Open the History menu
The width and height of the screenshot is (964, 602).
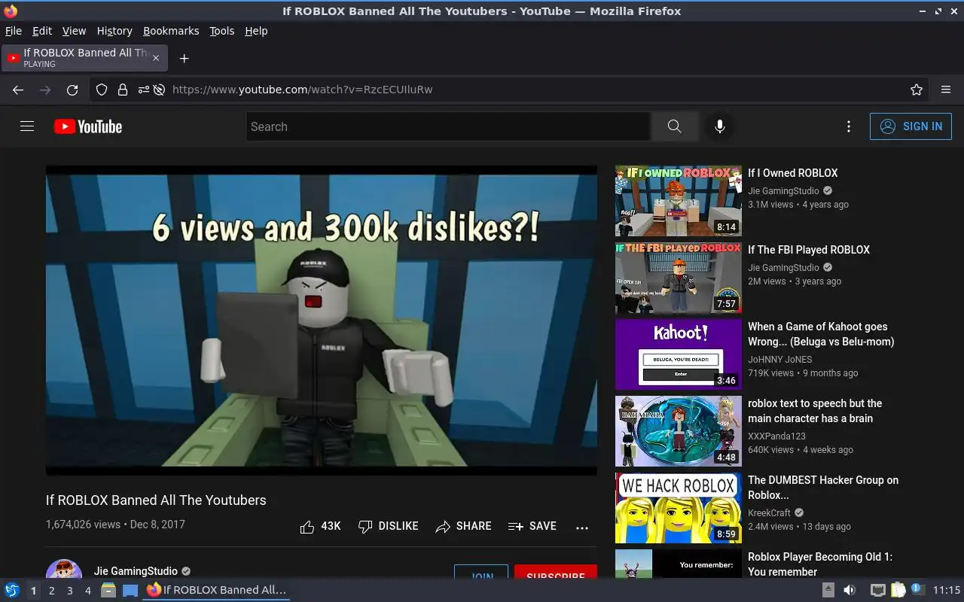pyautogui.click(x=114, y=31)
